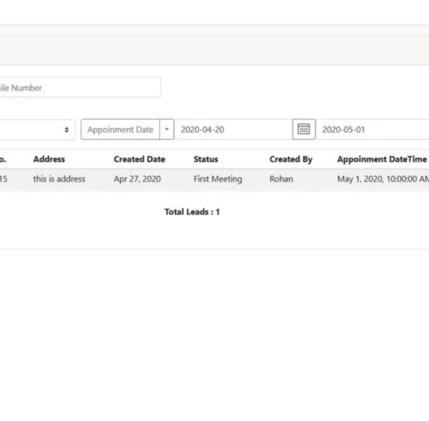Screen dimensions: 429x421
Task: Click the number cell ending in 15
Action: (x=4, y=179)
